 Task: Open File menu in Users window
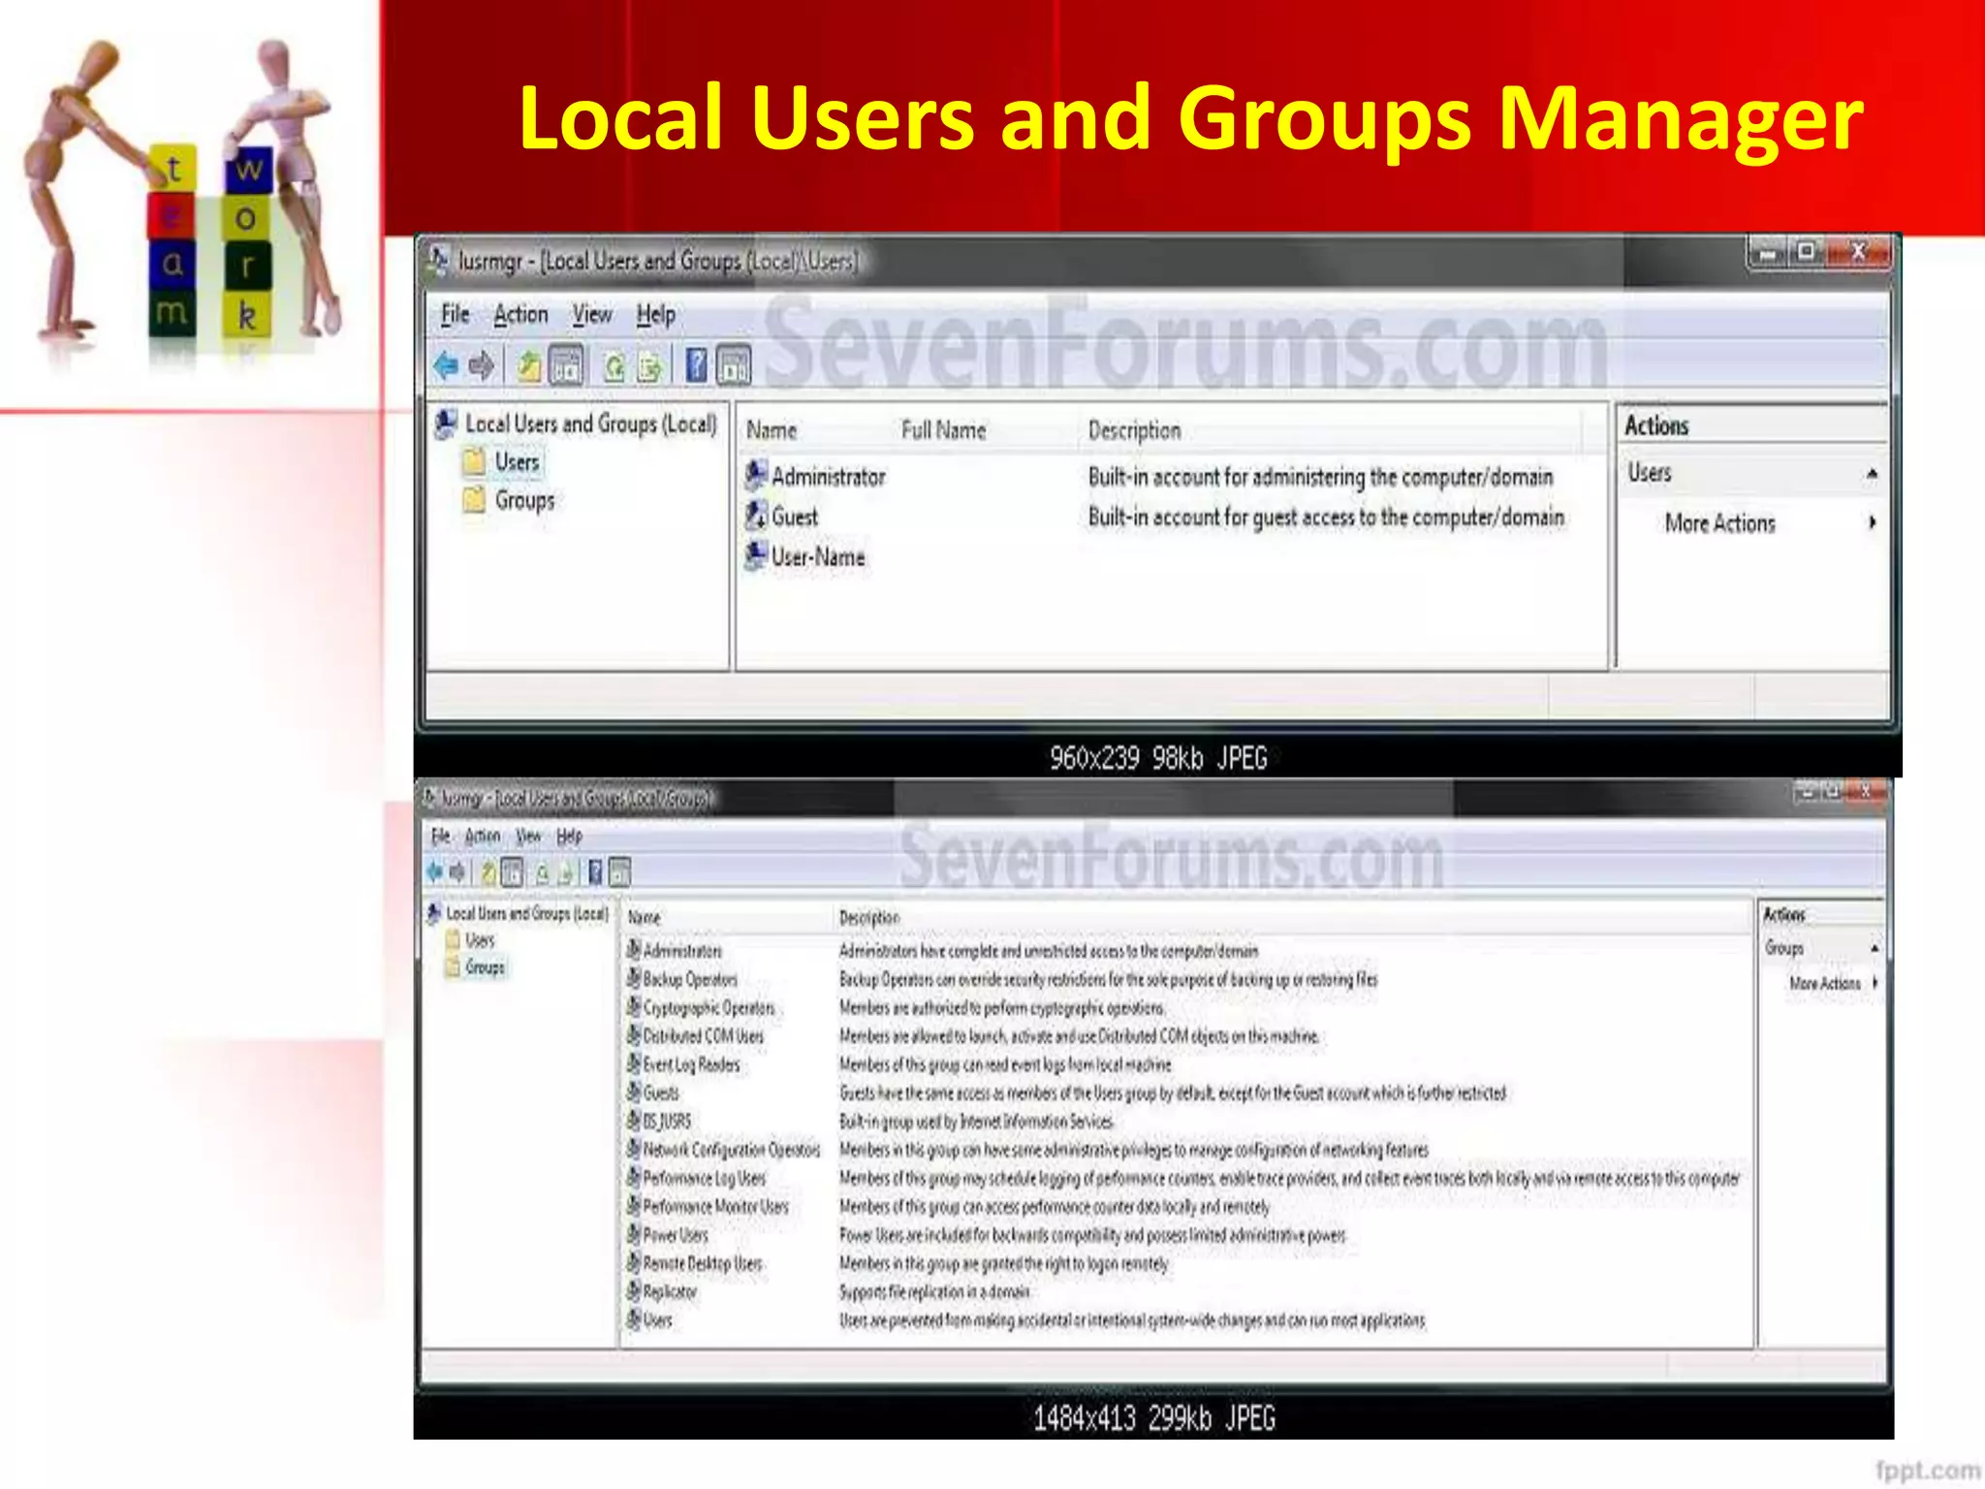point(455,314)
